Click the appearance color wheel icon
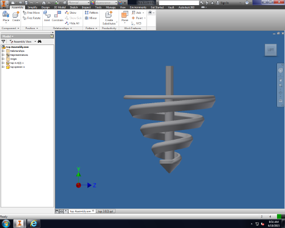The width and height of the screenshot is (285, 228). pyautogui.click(x=92, y=3)
